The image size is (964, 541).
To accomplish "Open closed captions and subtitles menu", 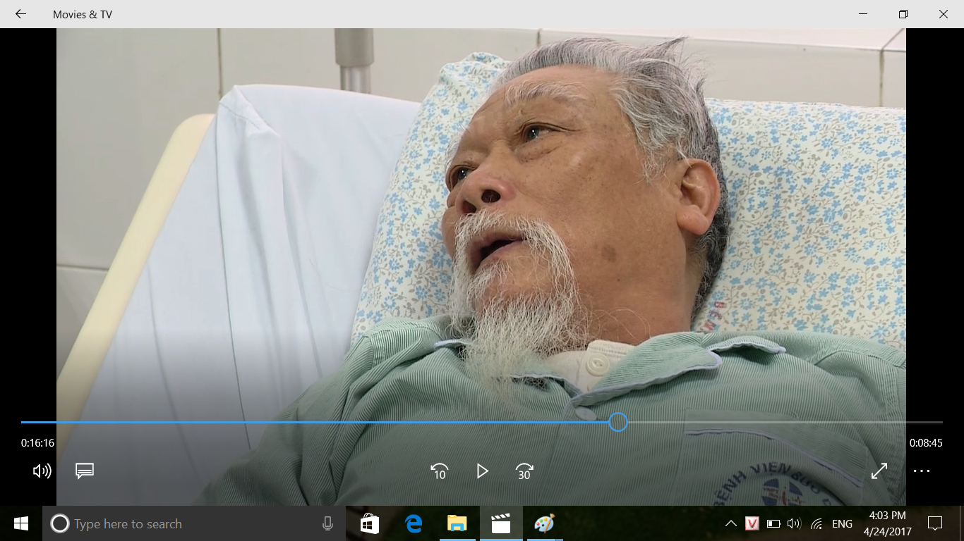I will click(85, 471).
